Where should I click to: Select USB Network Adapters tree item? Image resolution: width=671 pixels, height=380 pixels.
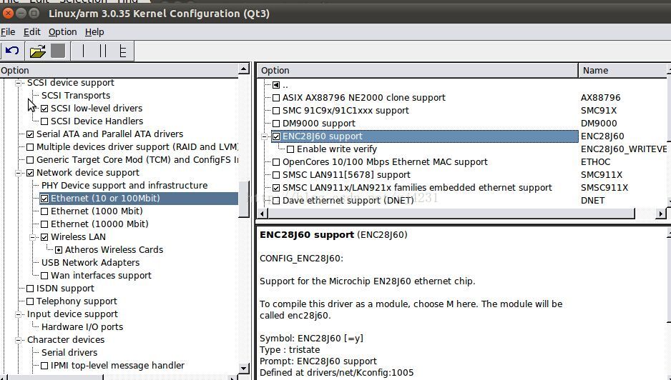point(90,262)
